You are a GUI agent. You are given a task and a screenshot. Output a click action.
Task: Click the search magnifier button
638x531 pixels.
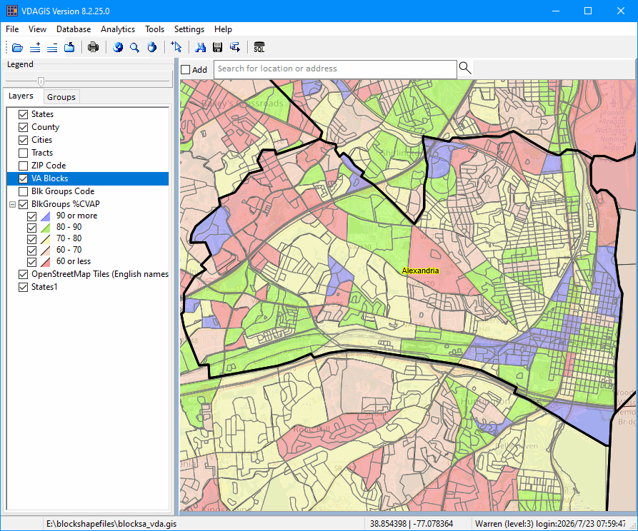pos(465,68)
